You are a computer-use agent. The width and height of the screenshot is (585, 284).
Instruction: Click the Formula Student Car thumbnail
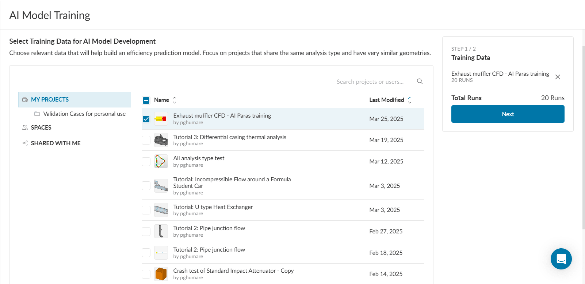[x=161, y=186]
